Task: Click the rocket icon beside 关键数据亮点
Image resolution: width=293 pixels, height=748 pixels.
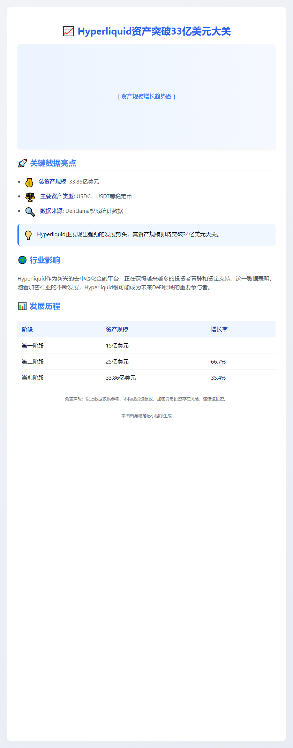Action: (x=22, y=163)
